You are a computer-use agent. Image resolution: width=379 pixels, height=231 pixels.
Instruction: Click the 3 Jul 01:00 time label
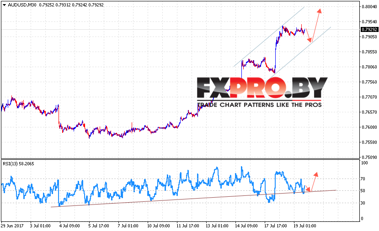point(40,226)
